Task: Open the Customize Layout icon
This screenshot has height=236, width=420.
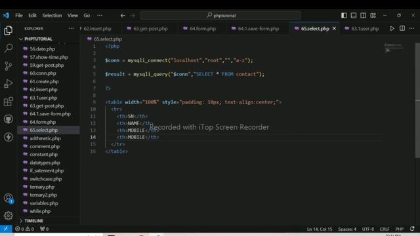Action: (x=373, y=16)
